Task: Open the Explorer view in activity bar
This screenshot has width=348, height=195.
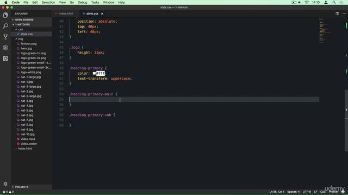Action: tap(5, 15)
